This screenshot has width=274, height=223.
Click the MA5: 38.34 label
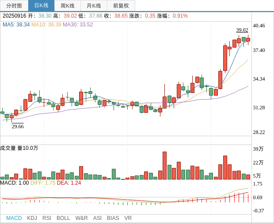16,25
